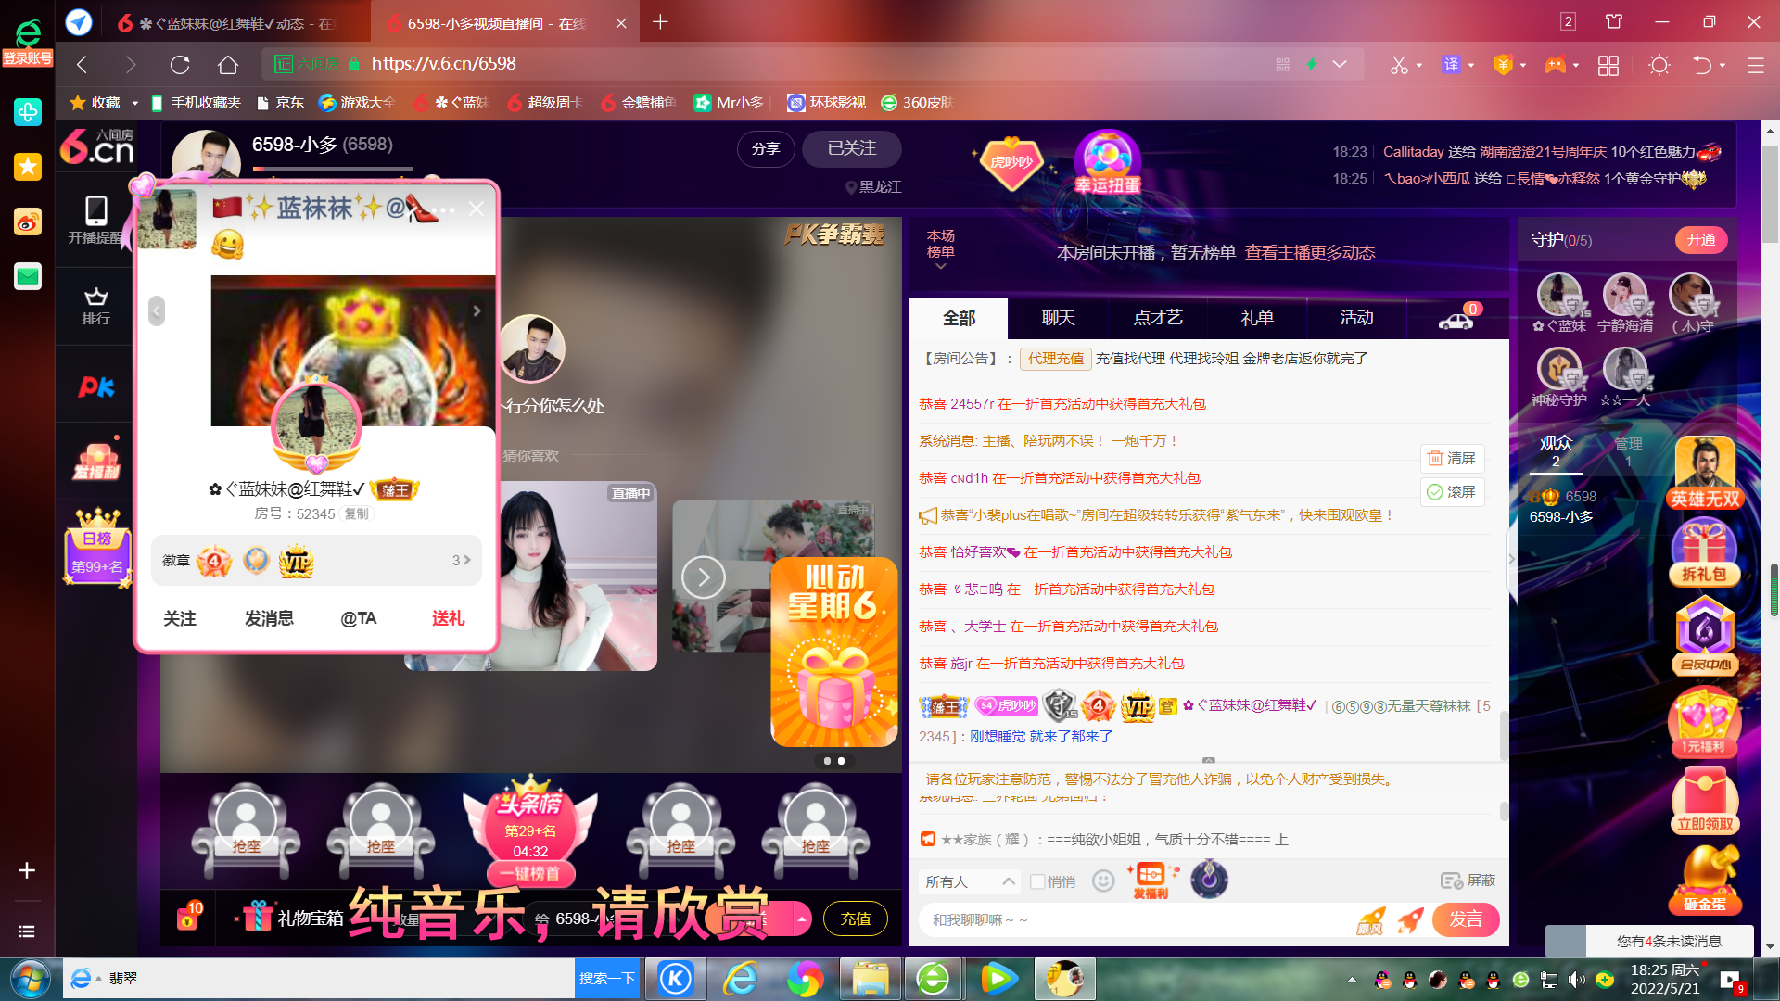Switch to the 活动 tab
The width and height of the screenshot is (1780, 1001).
click(1356, 318)
